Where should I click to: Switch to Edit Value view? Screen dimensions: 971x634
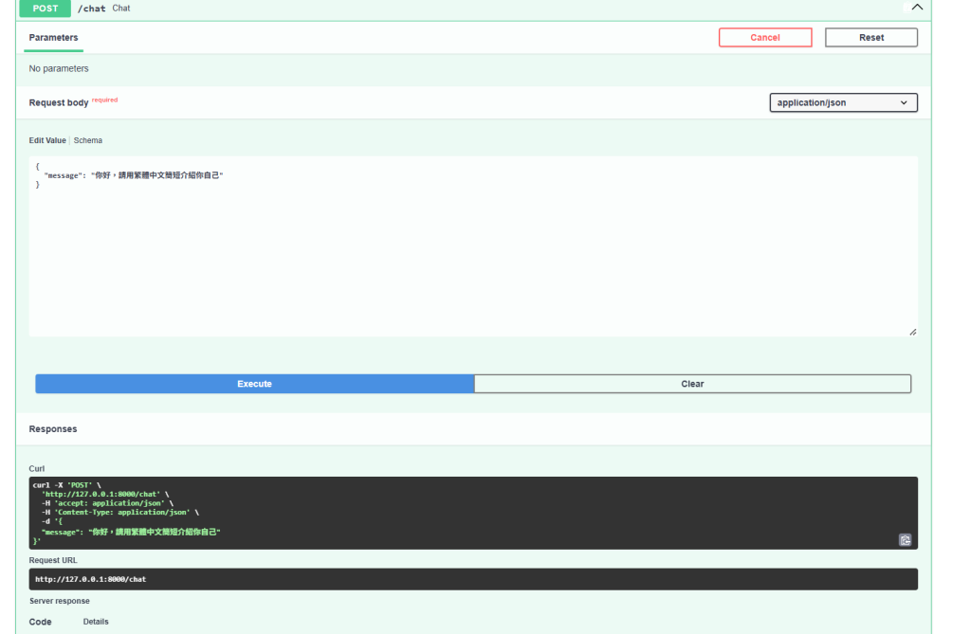[x=47, y=140]
